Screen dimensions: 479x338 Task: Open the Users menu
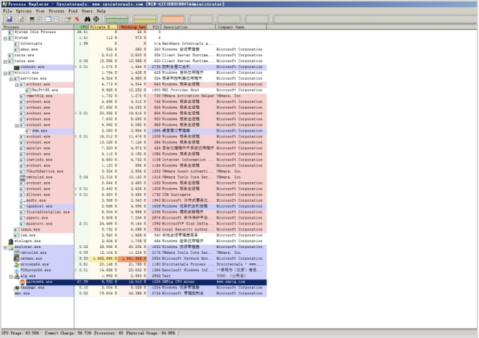pyautogui.click(x=86, y=11)
